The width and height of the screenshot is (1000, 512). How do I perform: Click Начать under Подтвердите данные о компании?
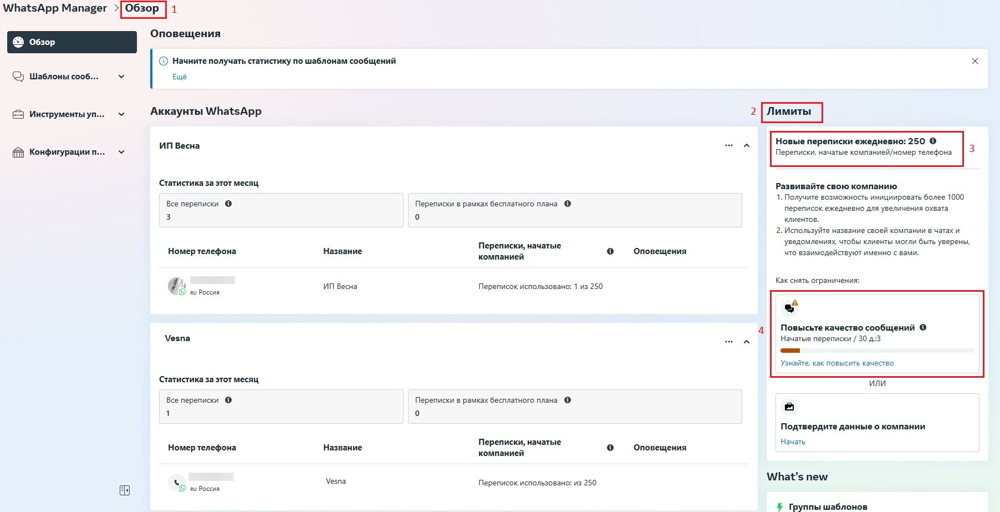coord(793,442)
